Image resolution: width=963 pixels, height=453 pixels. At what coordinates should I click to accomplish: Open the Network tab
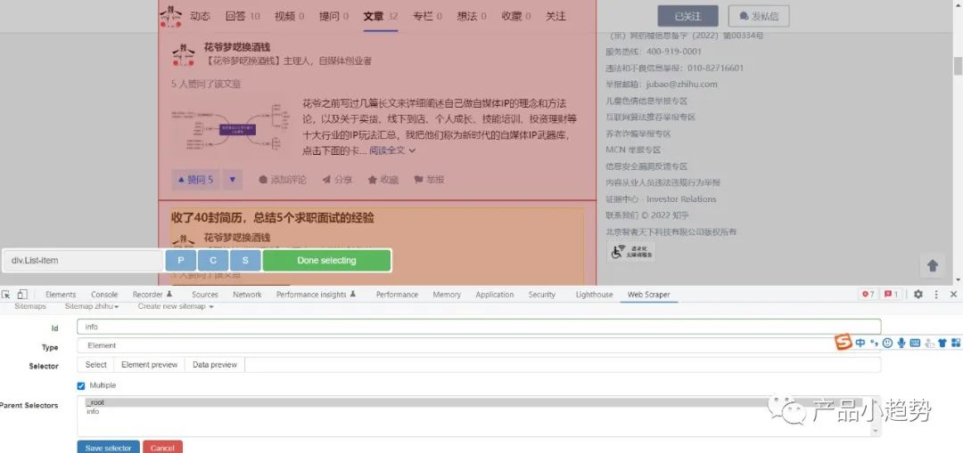[248, 295]
